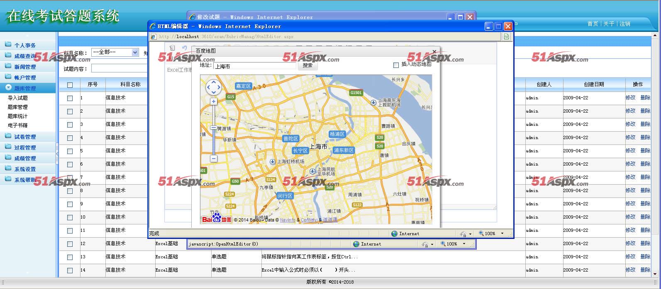Image resolution: width=661 pixels, height=289 pixels.
Task: Expand the 系统设置 section in the sidebar
Action: (x=28, y=169)
